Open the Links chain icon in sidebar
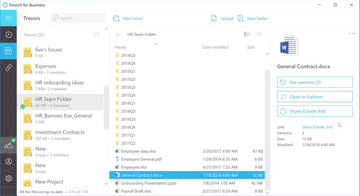The image size is (360, 196). [x=9, y=67]
